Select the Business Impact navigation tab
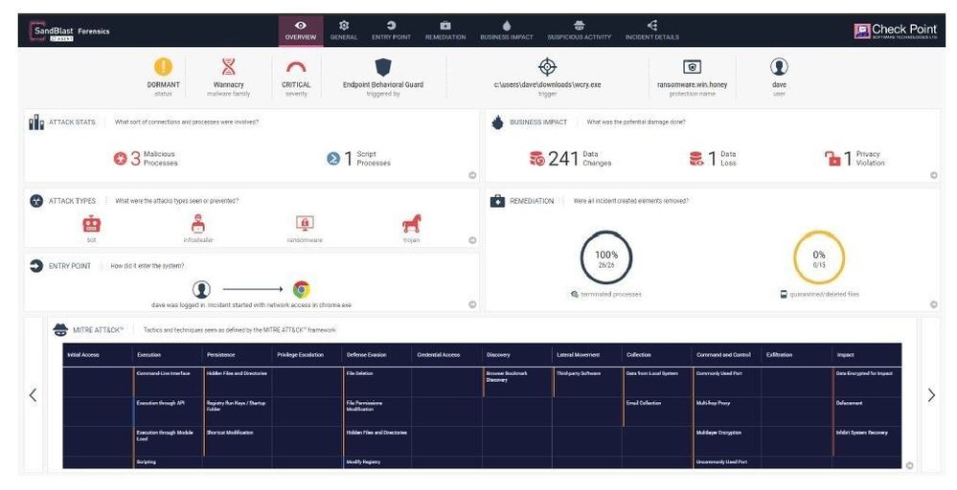The image size is (957, 490). click(x=507, y=31)
